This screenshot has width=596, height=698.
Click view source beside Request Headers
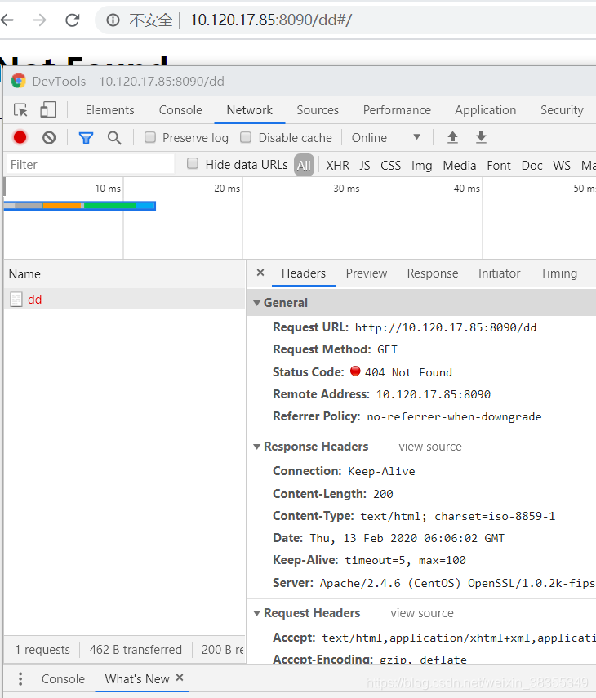[422, 613]
